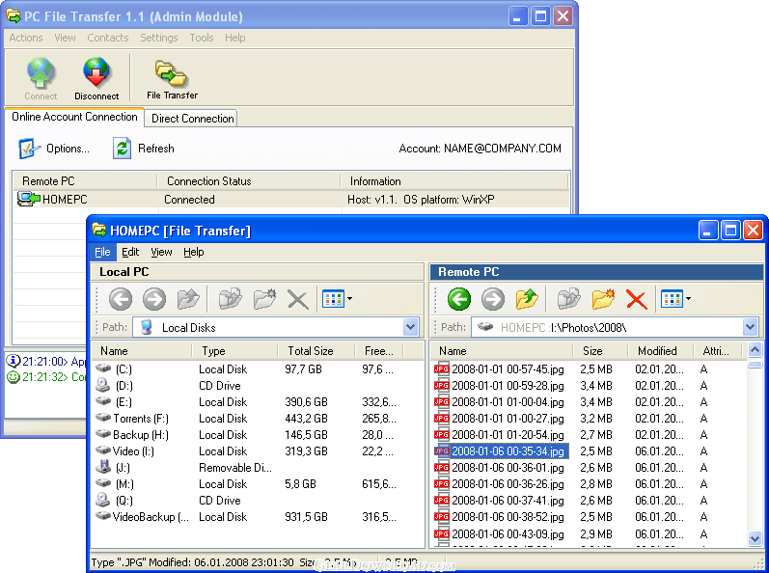Image resolution: width=769 pixels, height=573 pixels.
Task: Click the (J:) removable disk icon
Action: click(x=102, y=467)
